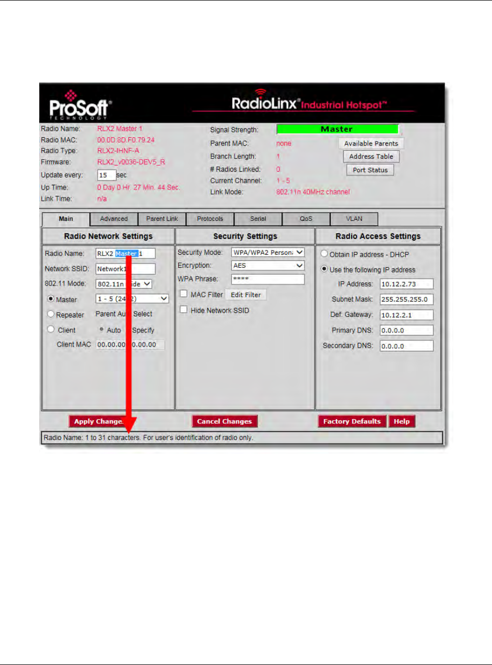This screenshot has height=665, width=492.
Task: Select the Master radio mode
Action: (x=51, y=299)
